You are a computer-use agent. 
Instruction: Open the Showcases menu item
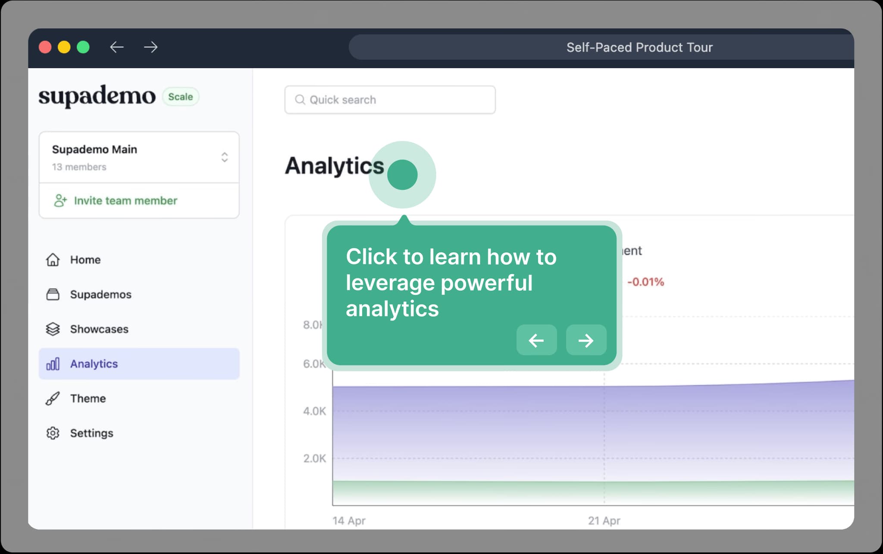coord(99,329)
